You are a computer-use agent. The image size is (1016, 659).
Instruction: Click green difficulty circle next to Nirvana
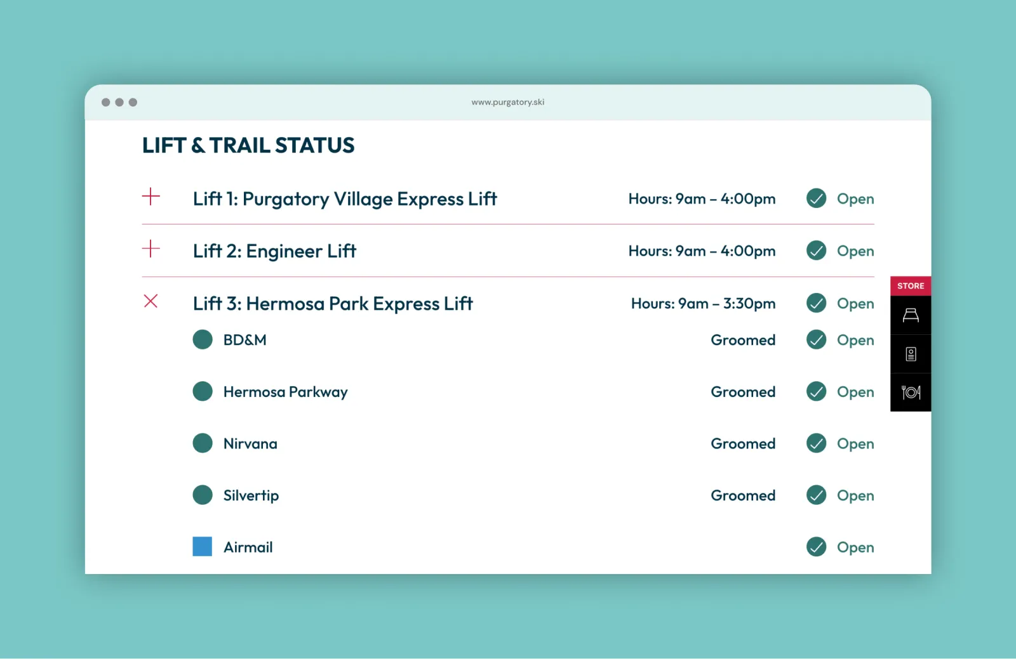click(x=203, y=443)
